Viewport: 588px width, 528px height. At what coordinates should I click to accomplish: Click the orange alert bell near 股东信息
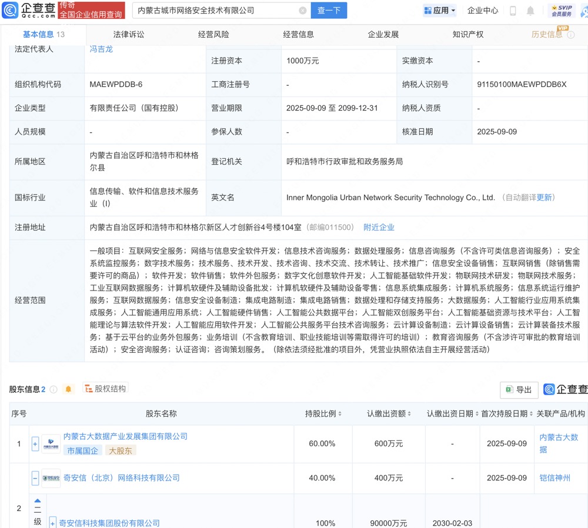68,389
